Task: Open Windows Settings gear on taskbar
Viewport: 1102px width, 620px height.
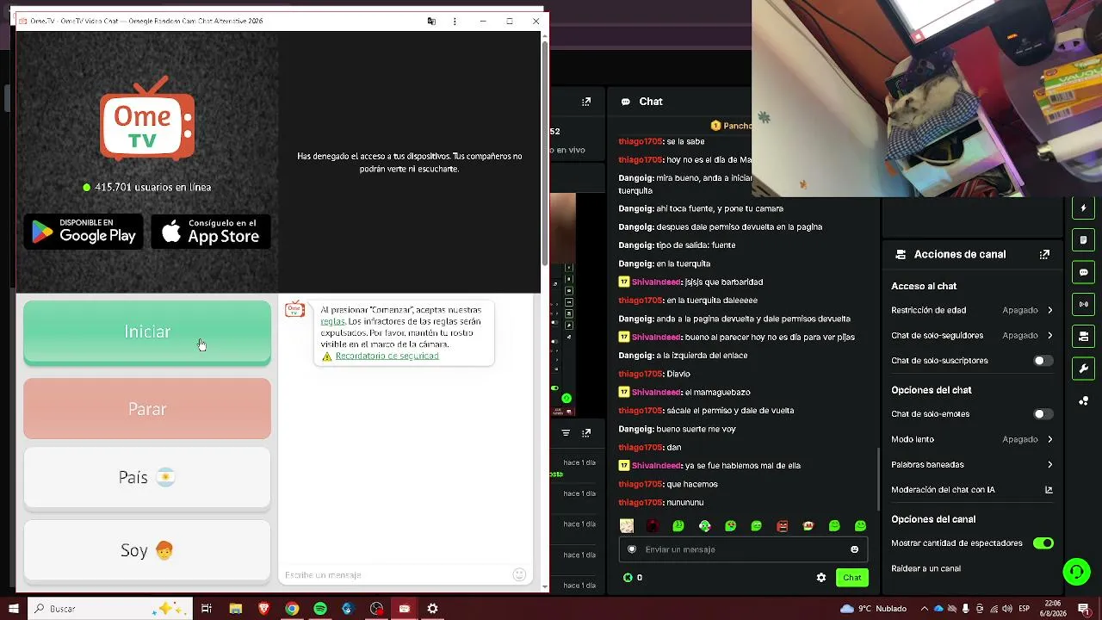Action: click(432, 609)
